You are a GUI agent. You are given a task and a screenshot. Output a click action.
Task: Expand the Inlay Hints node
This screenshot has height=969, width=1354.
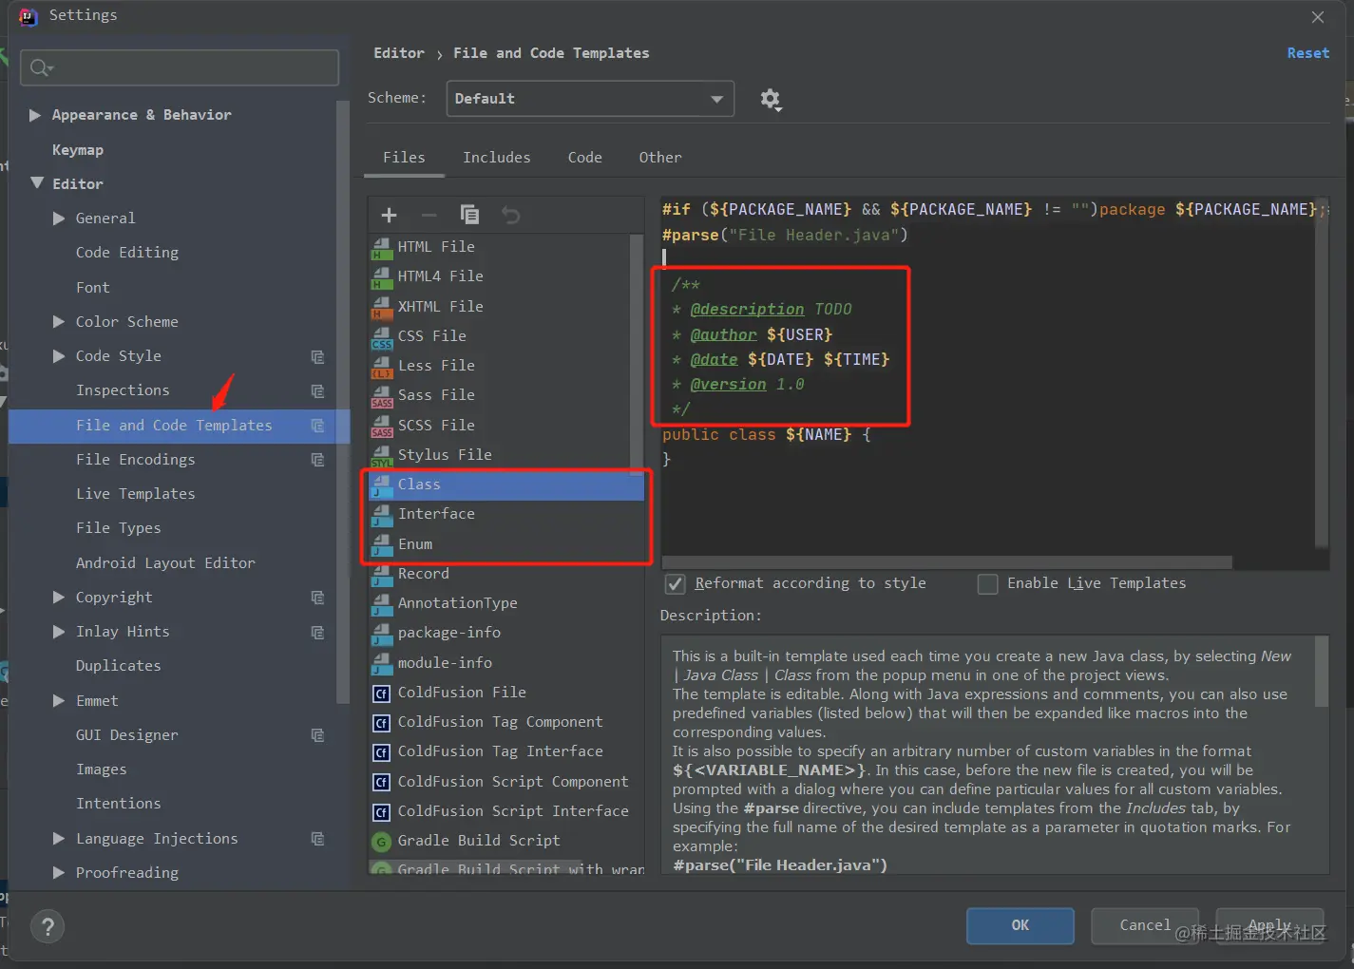(x=59, y=632)
